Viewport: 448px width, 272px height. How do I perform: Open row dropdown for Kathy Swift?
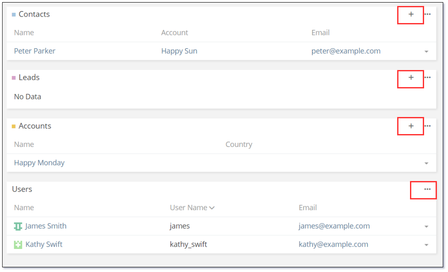pyautogui.click(x=426, y=245)
